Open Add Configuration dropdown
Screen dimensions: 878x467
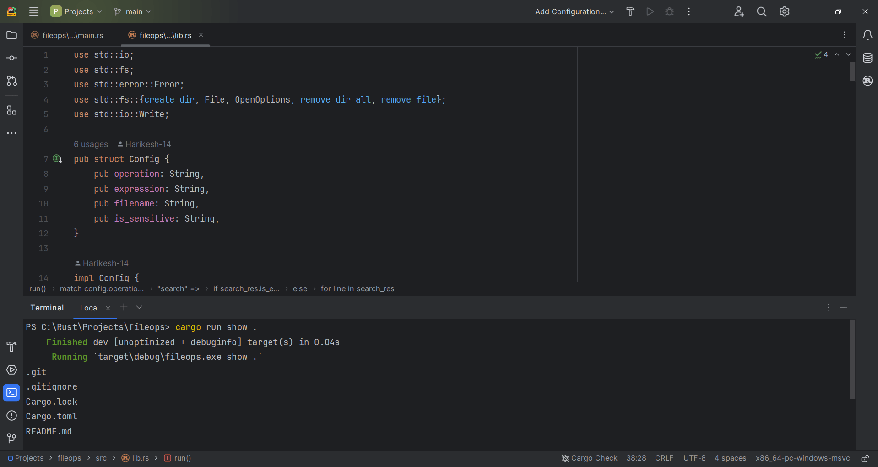point(574,11)
